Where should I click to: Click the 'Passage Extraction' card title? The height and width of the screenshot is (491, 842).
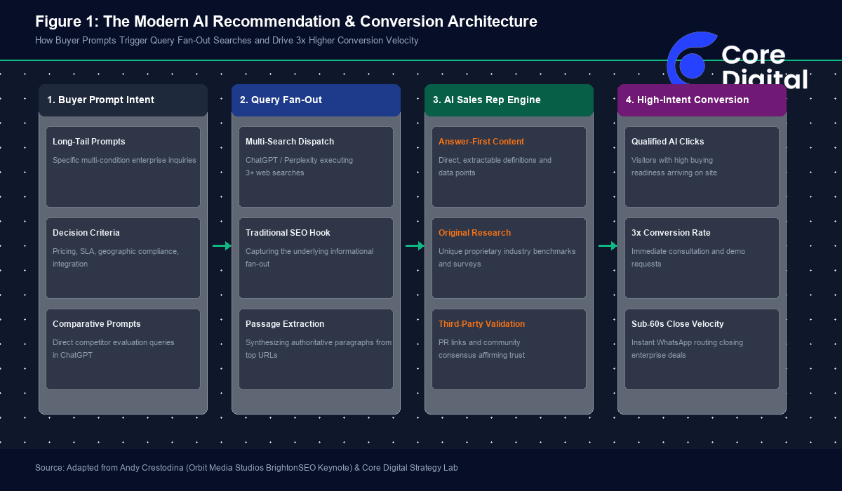pyautogui.click(x=285, y=324)
